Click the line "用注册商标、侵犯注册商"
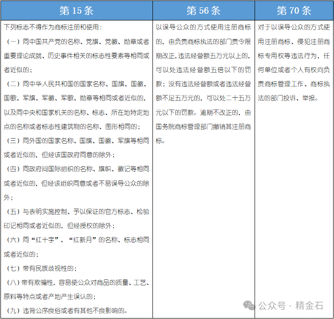 coord(294,42)
